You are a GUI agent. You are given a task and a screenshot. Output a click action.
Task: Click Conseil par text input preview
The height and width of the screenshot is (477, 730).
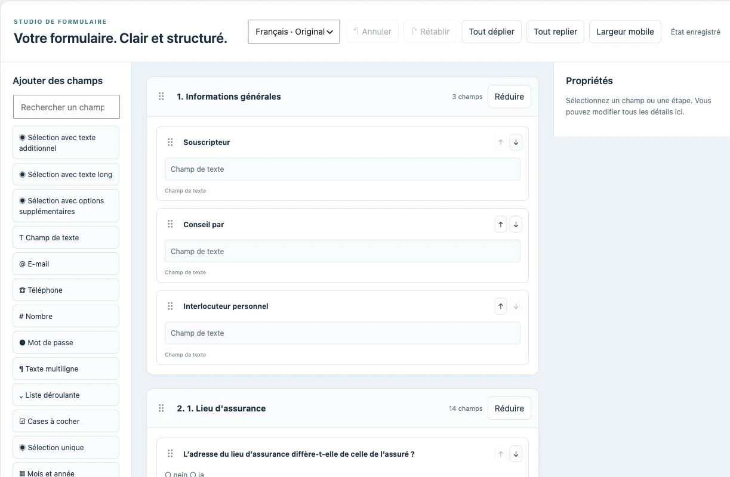343,251
